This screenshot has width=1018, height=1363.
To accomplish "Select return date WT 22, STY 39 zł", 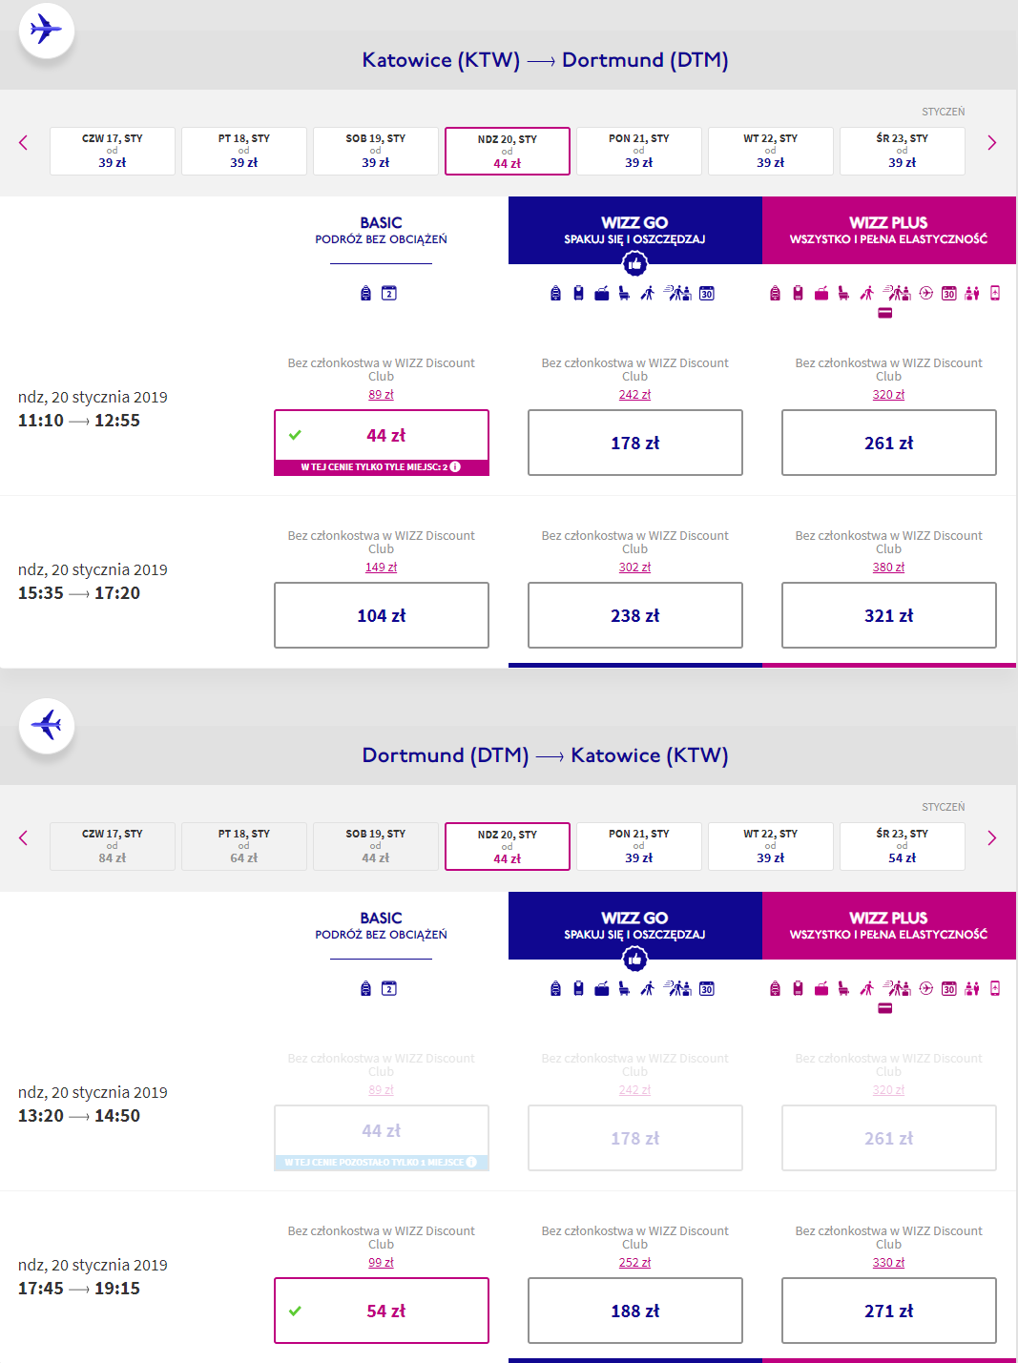I will [771, 846].
